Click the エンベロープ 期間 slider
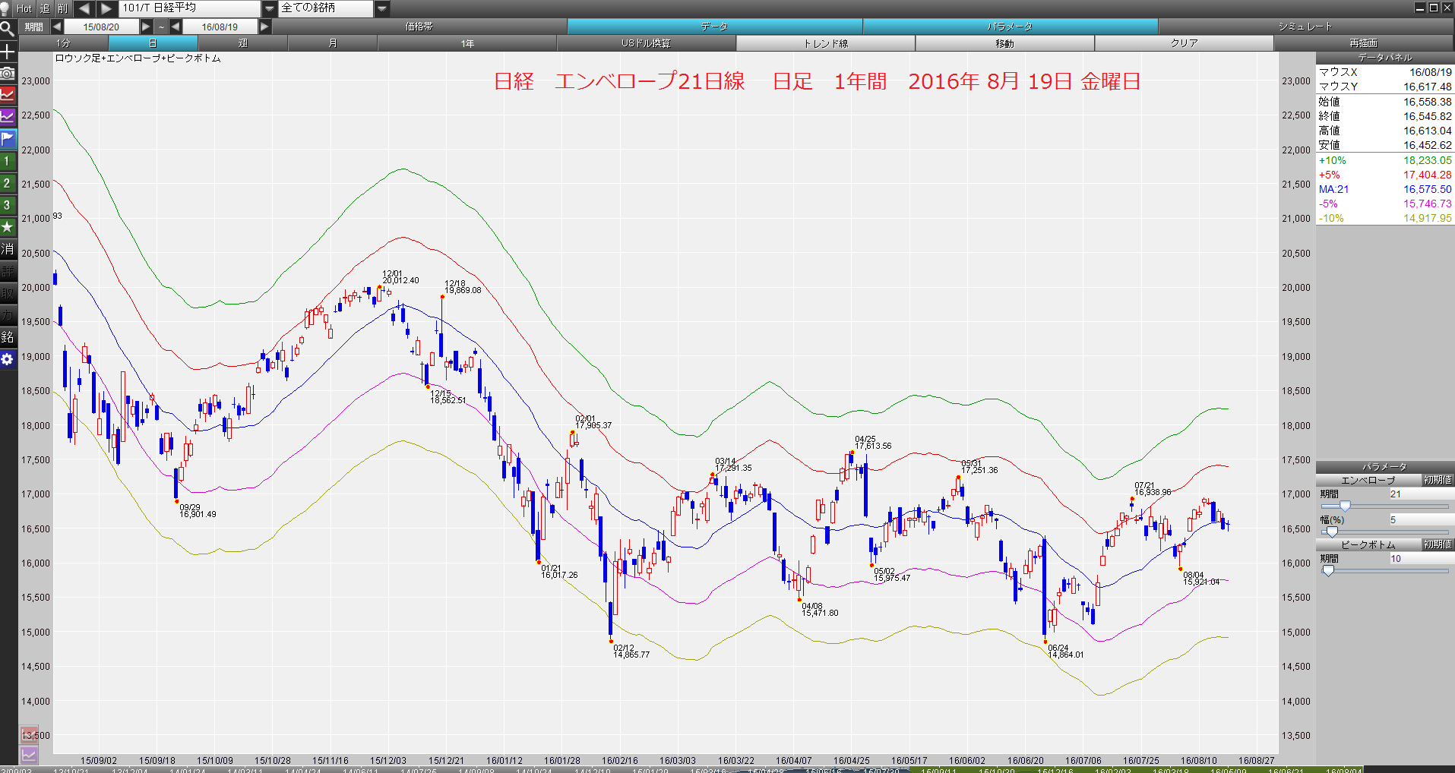 coord(1384,506)
